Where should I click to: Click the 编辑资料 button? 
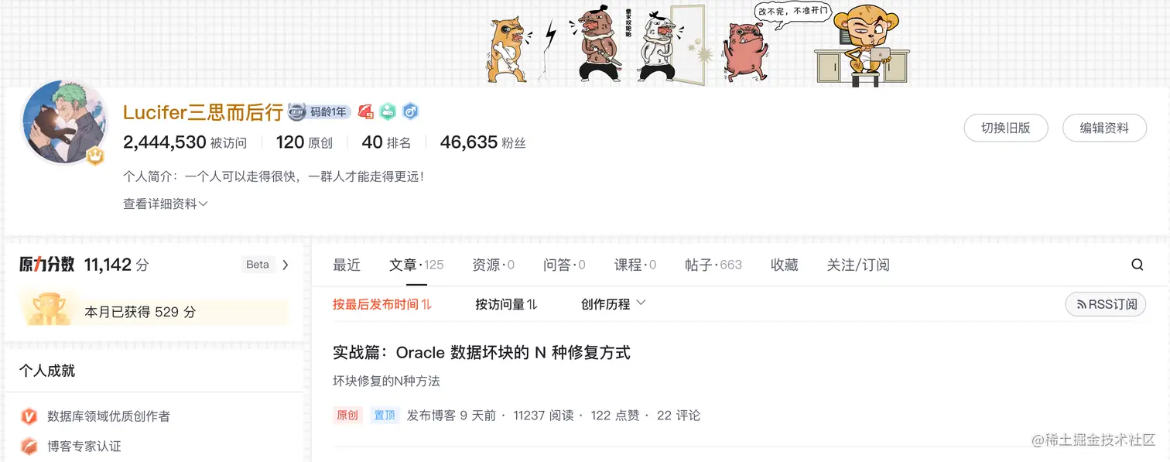coord(1104,128)
